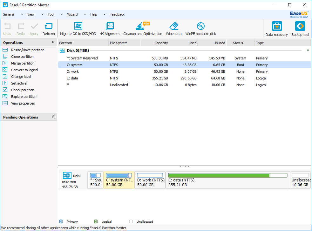This screenshot has height=231, width=312.
Task: Launch Cleanup and Optimization
Action: tap(143, 29)
